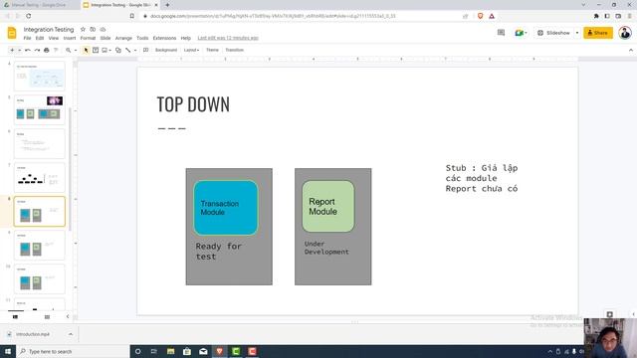This screenshot has height=358, width=637.
Task: Open the Google account avatar
Action: (x=625, y=33)
